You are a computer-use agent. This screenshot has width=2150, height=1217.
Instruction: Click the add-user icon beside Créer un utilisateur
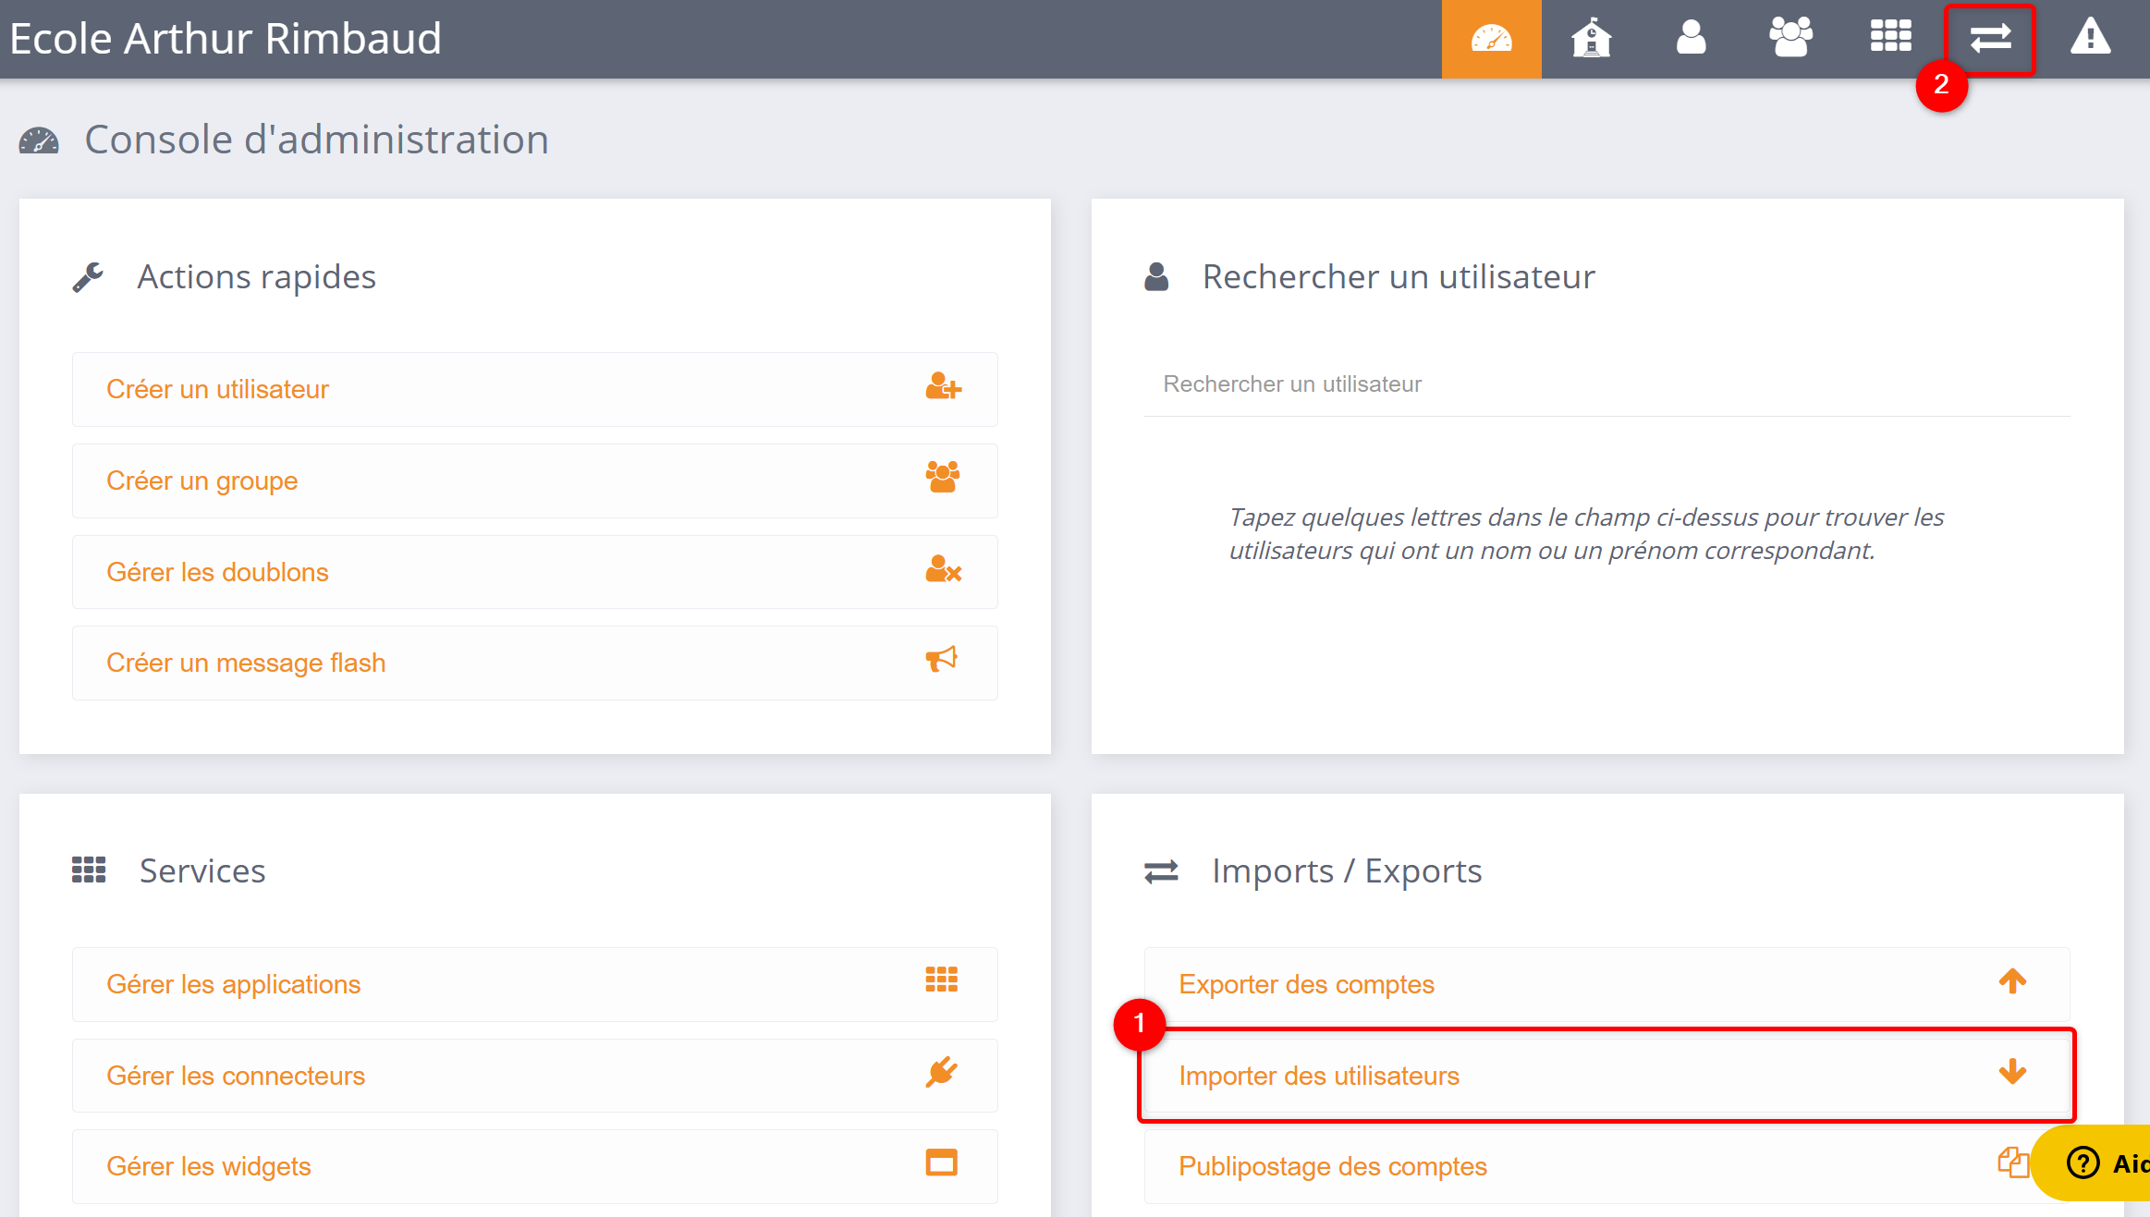coord(943,387)
